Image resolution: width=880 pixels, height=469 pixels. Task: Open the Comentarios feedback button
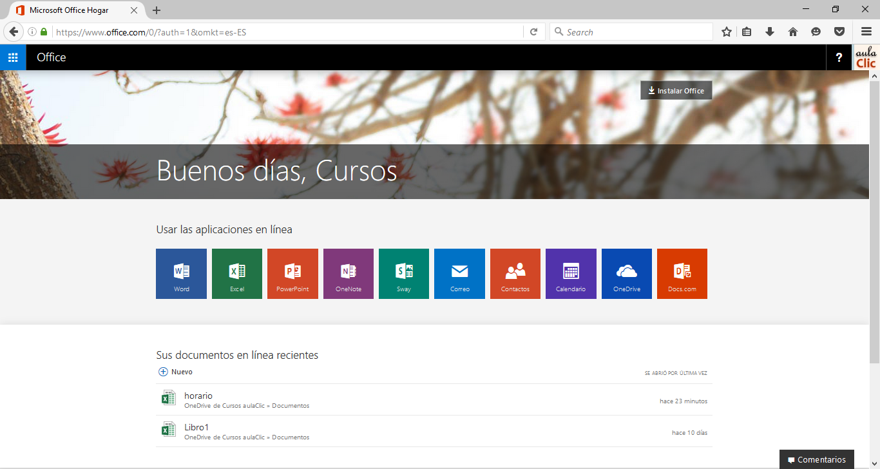pyautogui.click(x=817, y=459)
